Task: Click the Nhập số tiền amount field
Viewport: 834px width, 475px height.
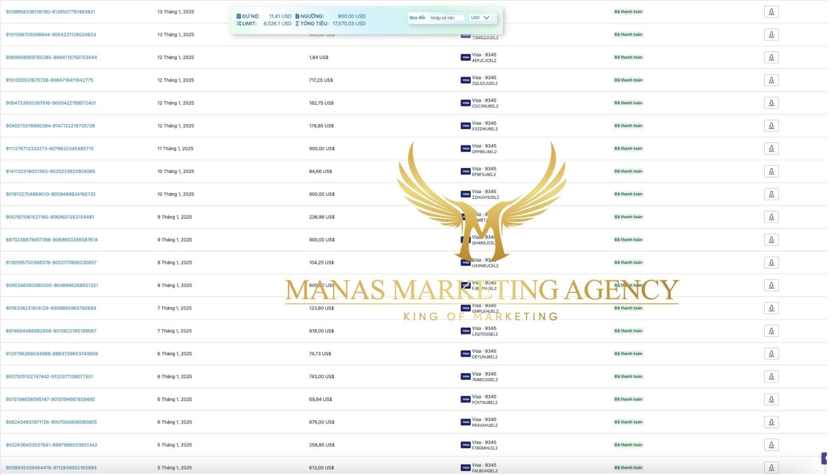Action: click(x=447, y=18)
